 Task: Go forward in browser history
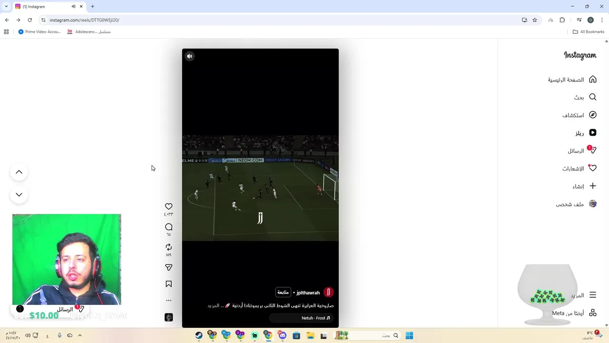coord(18,20)
